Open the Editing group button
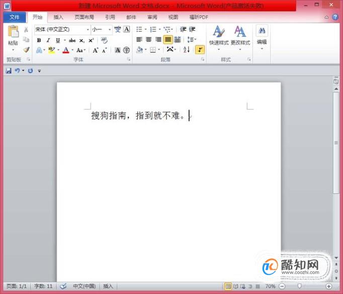 [x=262, y=37]
